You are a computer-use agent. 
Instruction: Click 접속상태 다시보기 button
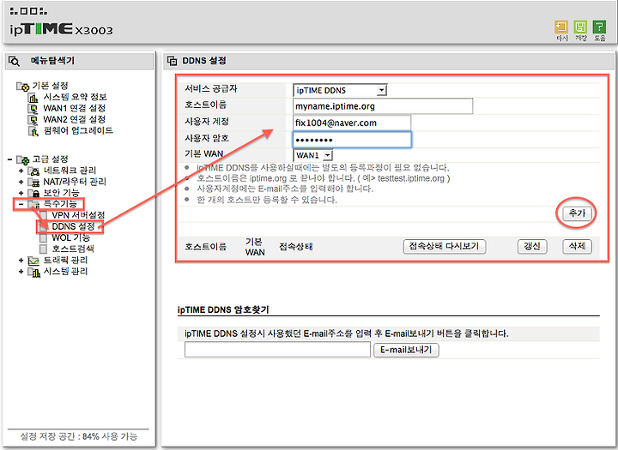(x=445, y=247)
